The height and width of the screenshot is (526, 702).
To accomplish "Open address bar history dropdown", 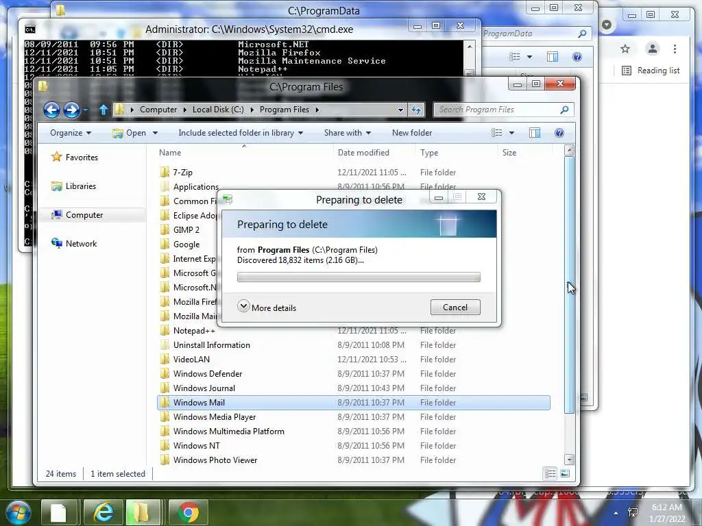I will pyautogui.click(x=400, y=110).
